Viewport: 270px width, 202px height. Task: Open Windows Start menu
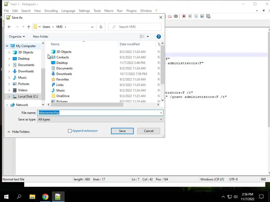6,197
